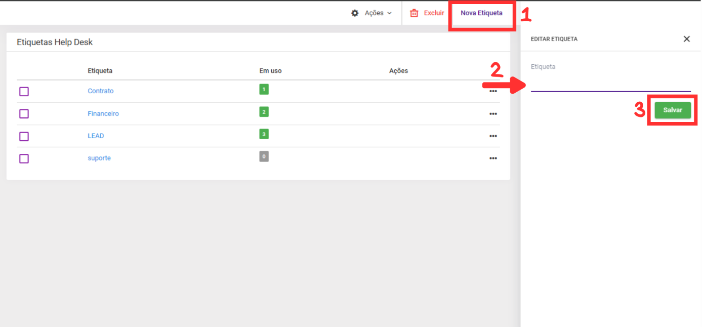Image resolution: width=702 pixels, height=327 pixels.
Task: Select the Contrato checkbox
Action: [24, 92]
